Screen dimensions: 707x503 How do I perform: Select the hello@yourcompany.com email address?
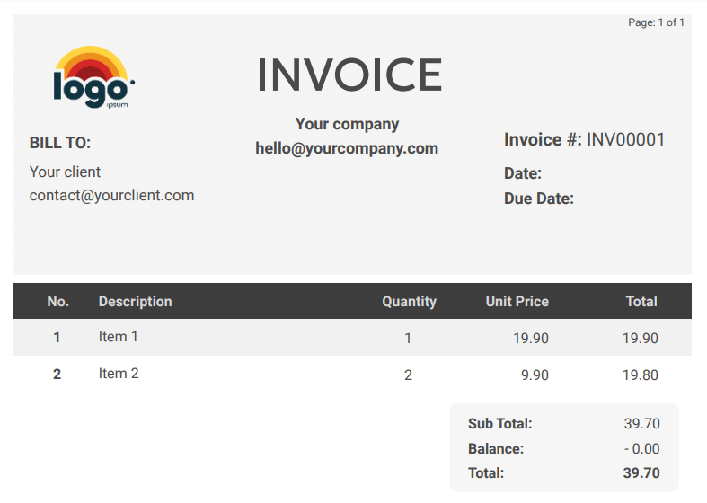pyautogui.click(x=347, y=148)
